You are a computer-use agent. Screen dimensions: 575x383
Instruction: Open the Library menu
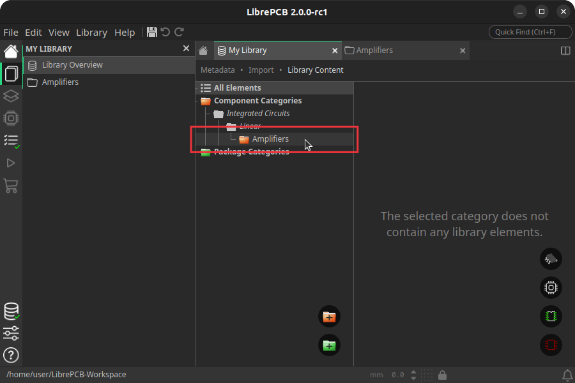click(x=91, y=32)
